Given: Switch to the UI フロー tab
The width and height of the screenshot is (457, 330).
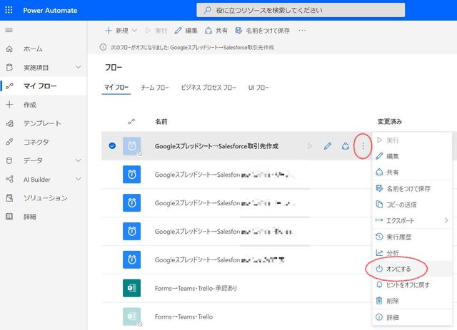Looking at the screenshot, I should coord(258,87).
